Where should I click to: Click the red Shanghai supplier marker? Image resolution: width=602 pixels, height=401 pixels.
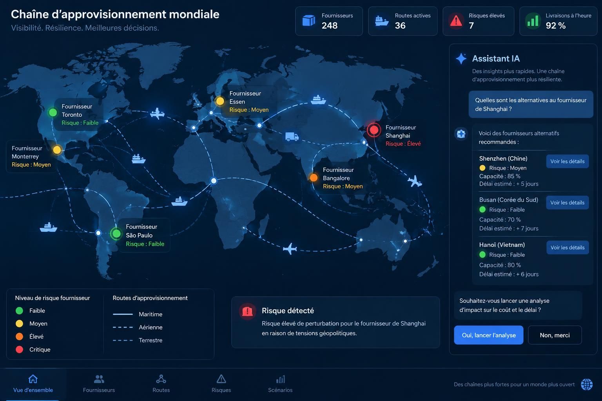(x=374, y=130)
